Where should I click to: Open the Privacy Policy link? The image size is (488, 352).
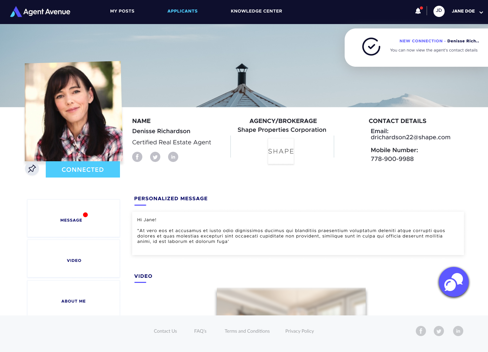300,331
